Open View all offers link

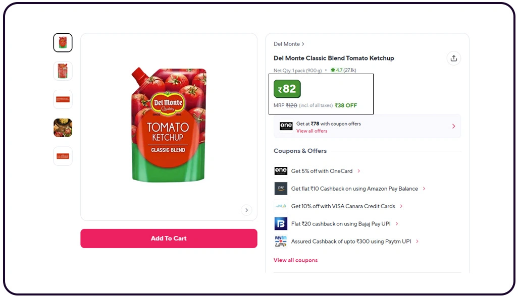(312, 131)
